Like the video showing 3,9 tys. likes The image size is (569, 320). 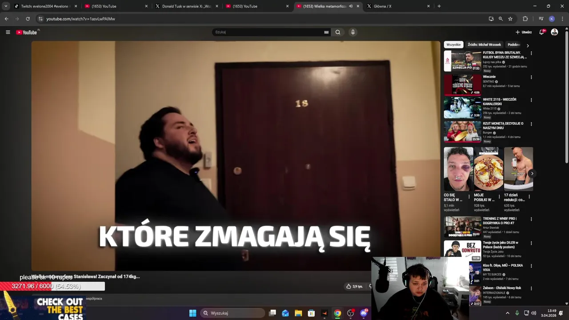point(354,286)
